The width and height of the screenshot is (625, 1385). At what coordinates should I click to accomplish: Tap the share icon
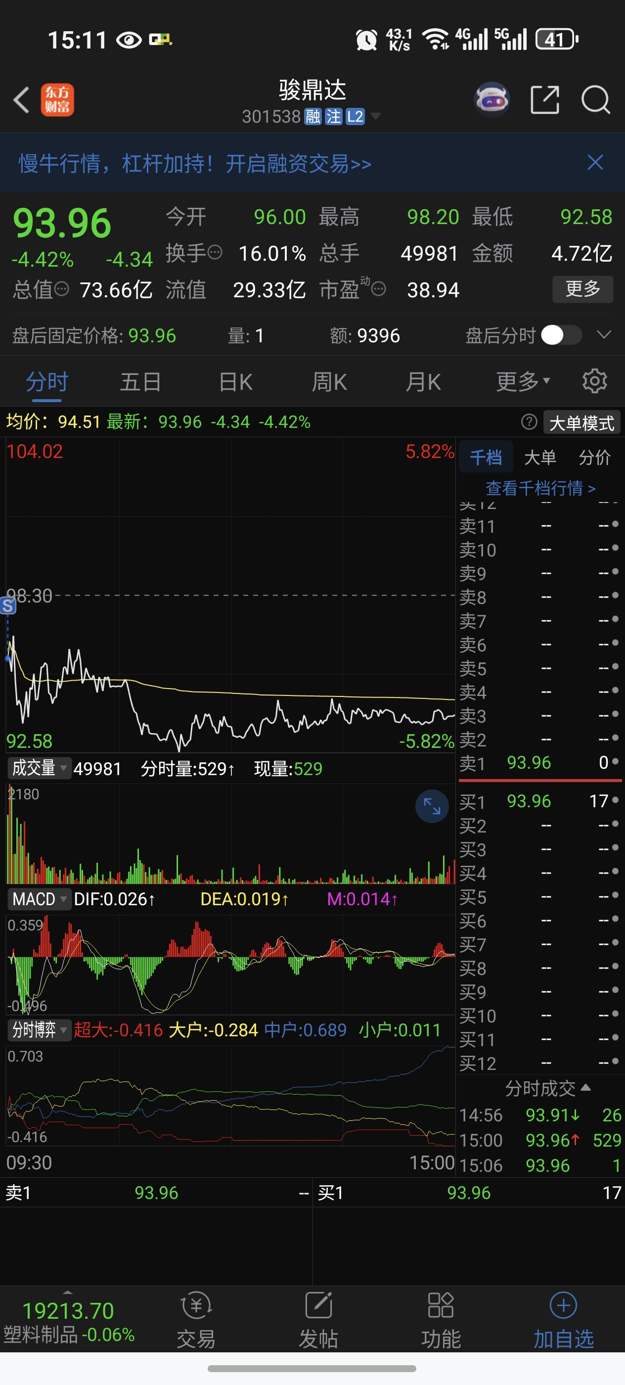tap(545, 99)
